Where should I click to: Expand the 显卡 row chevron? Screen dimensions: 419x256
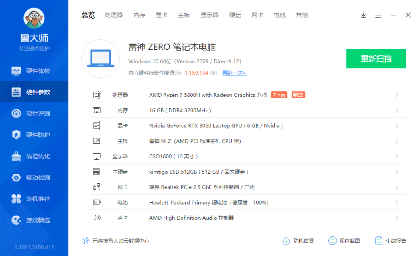[396, 126]
